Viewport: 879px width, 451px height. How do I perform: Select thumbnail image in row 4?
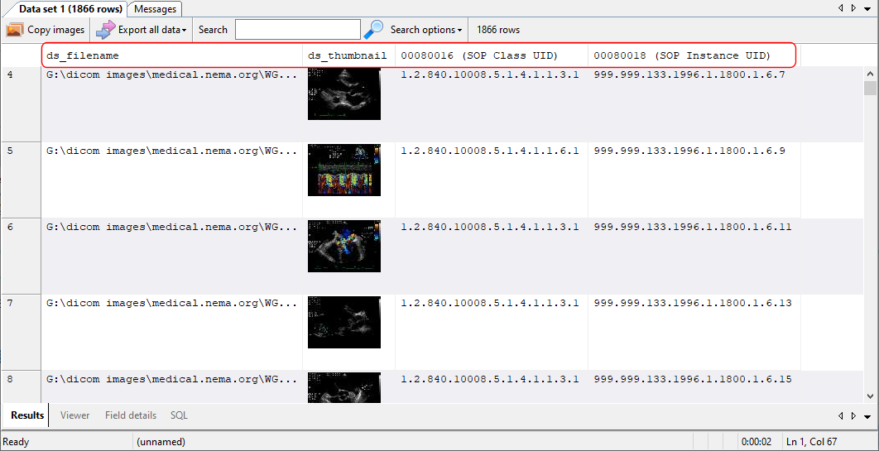(x=344, y=94)
